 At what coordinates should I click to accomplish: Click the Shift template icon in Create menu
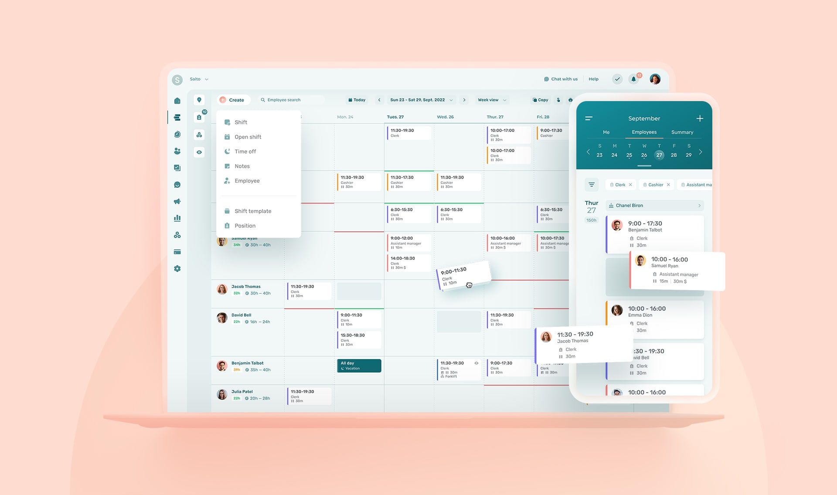pos(227,210)
